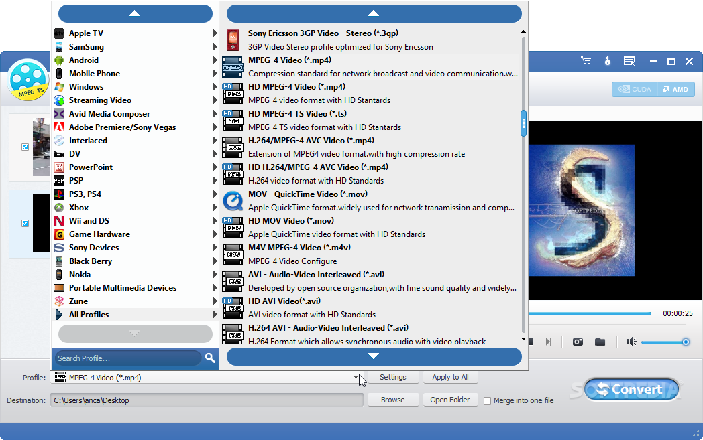Click the search magnifier icon
Viewport: 703px width, 440px height.
[x=210, y=358]
